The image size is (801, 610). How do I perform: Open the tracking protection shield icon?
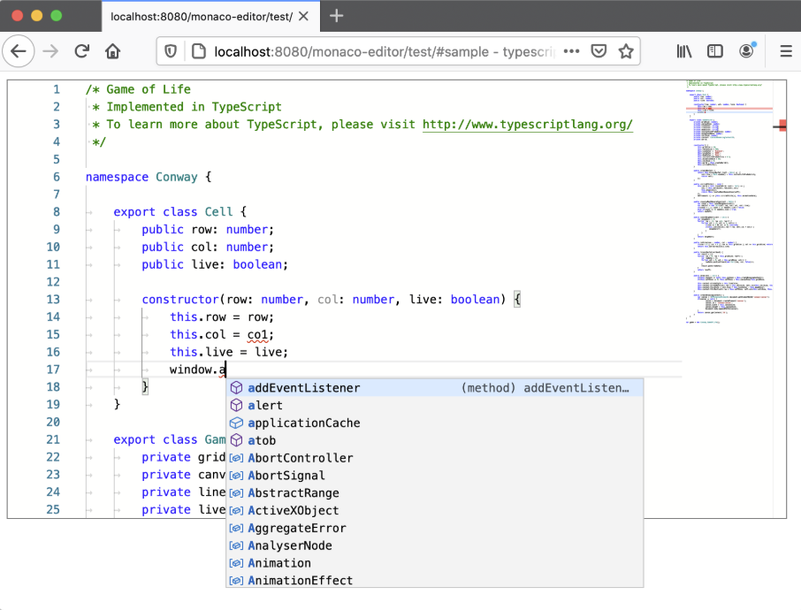coord(172,51)
